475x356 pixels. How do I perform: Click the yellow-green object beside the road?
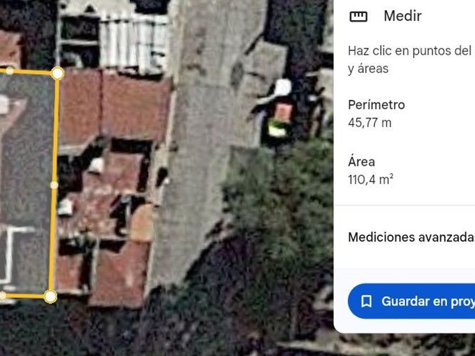pos(277,128)
